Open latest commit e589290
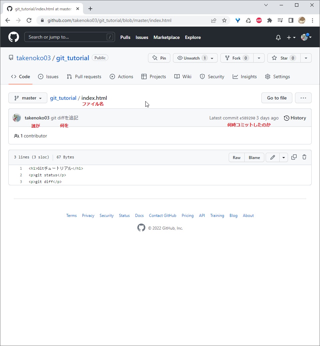Screen dimensions: 320x346 (247, 118)
